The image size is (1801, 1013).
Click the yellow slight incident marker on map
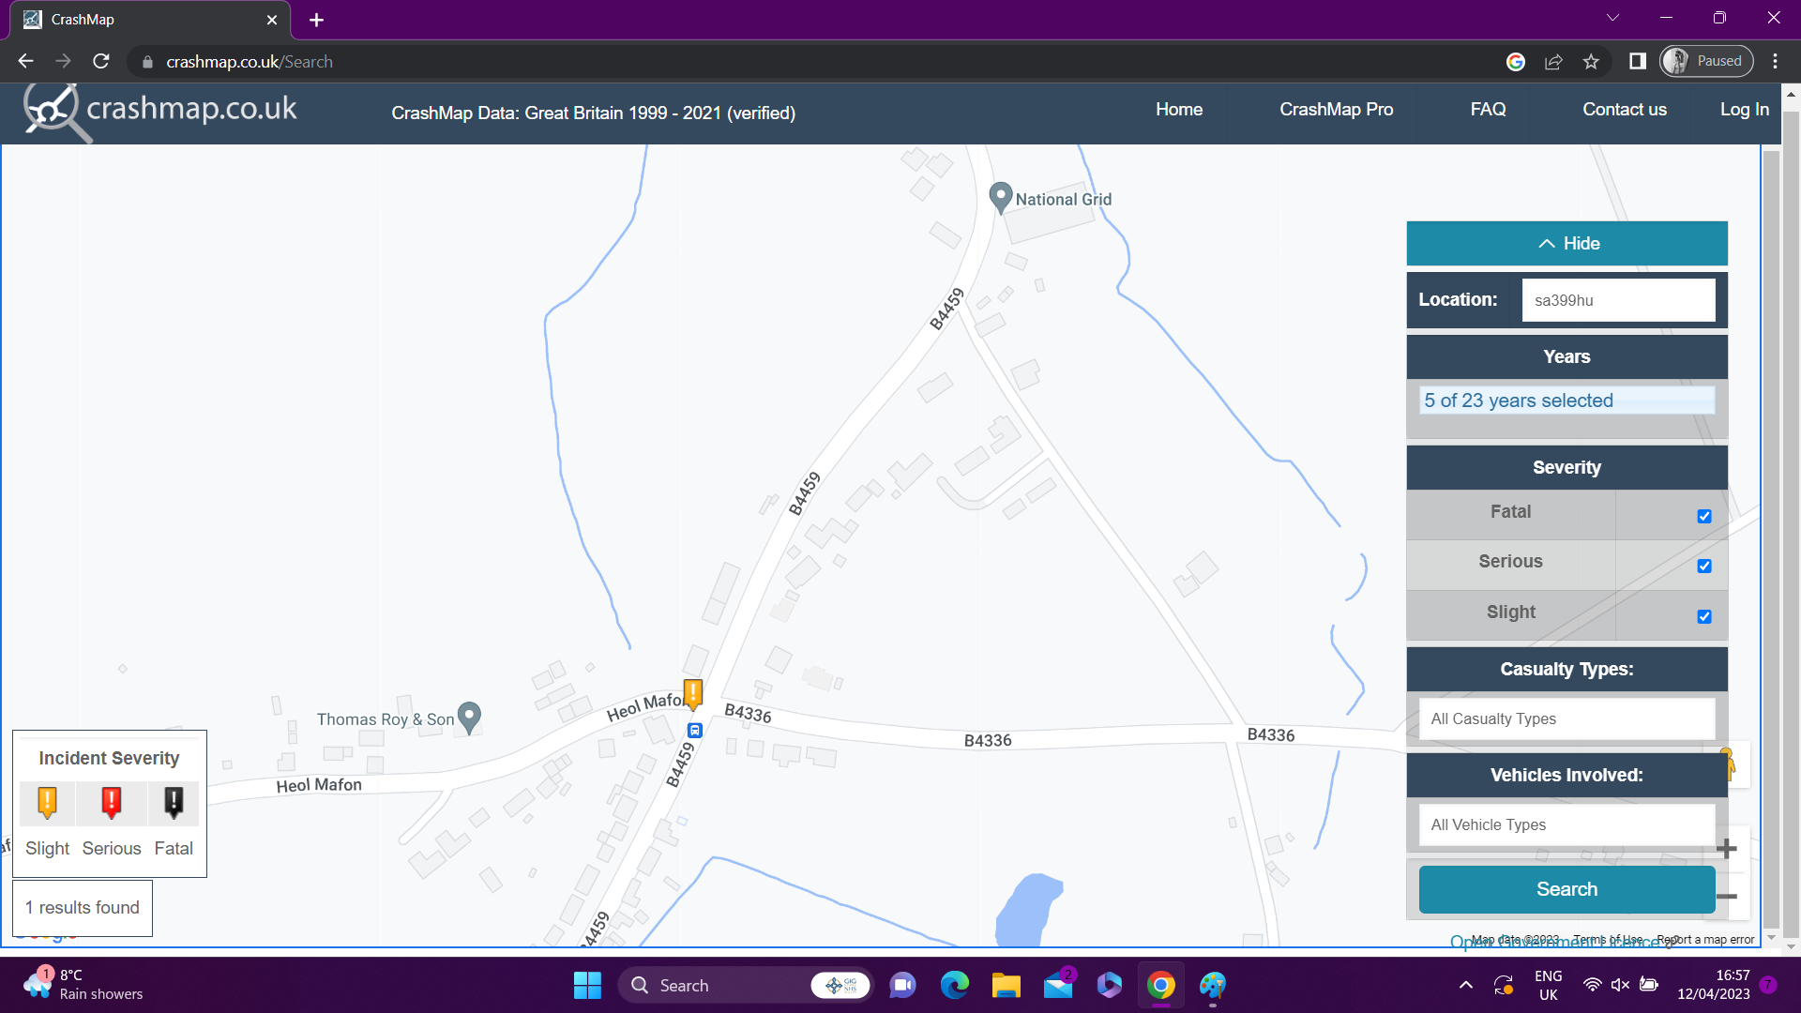[x=693, y=693]
